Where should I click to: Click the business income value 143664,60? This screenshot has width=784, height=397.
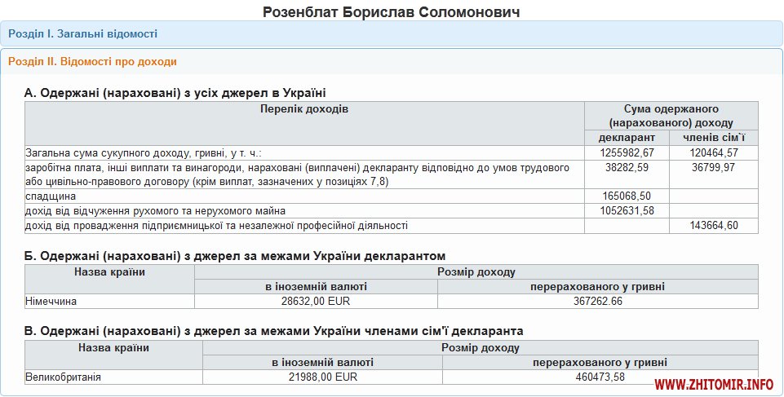point(713,226)
